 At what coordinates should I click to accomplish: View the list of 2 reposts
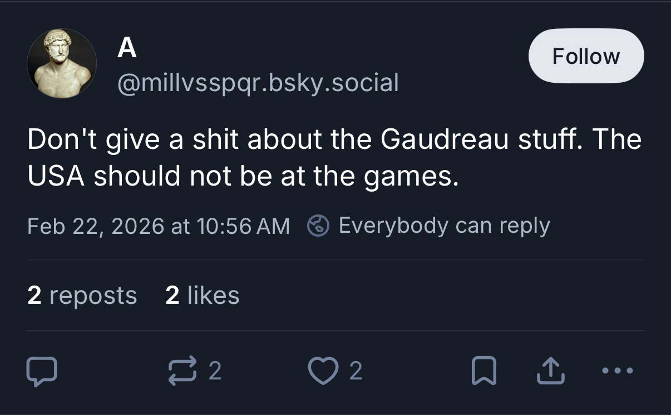82,295
